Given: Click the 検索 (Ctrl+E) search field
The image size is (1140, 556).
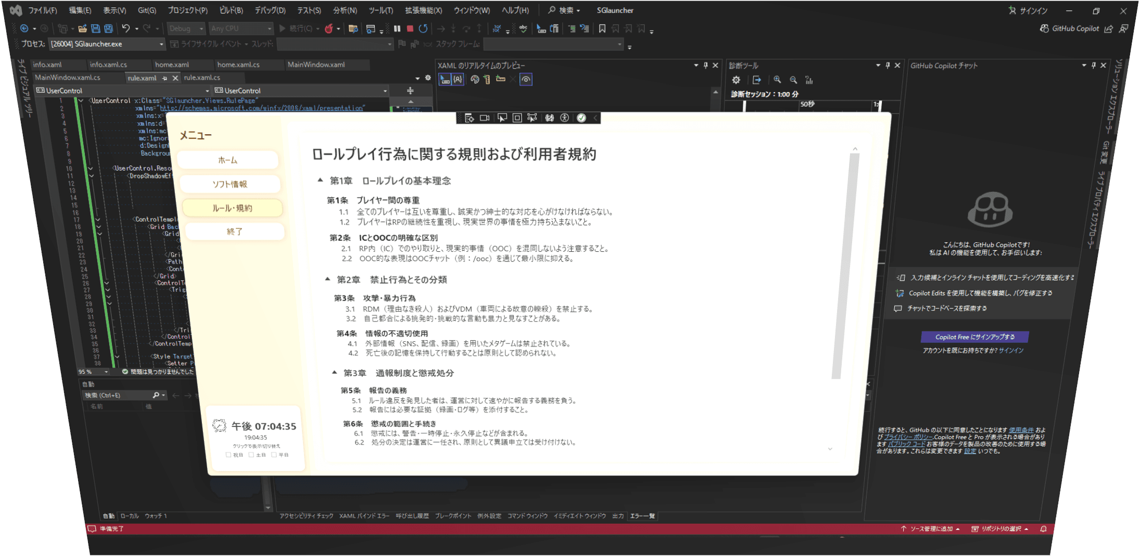Looking at the screenshot, I should click(x=125, y=395).
